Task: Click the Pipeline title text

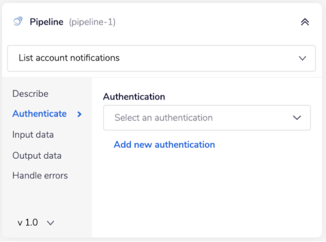Action: [46, 22]
